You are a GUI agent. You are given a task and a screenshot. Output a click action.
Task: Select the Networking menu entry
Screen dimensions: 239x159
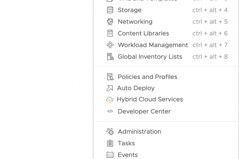[x=135, y=22]
